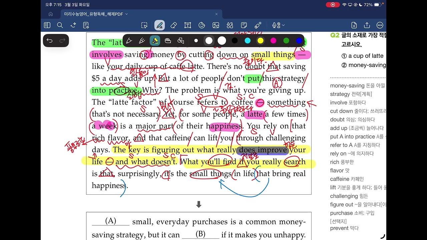Open the sticker tool

(201, 25)
